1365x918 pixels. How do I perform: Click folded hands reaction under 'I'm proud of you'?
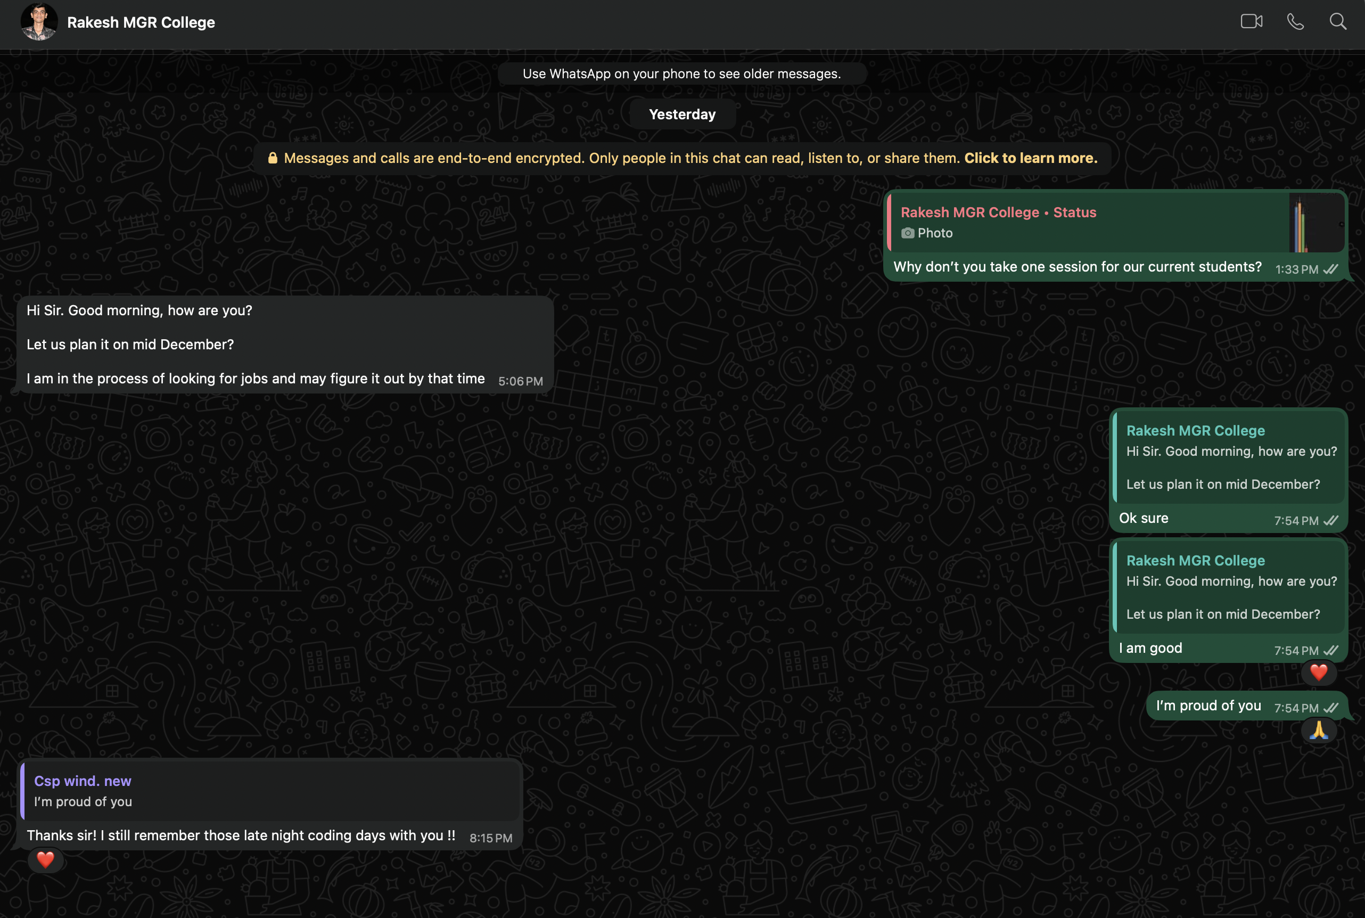(1318, 730)
